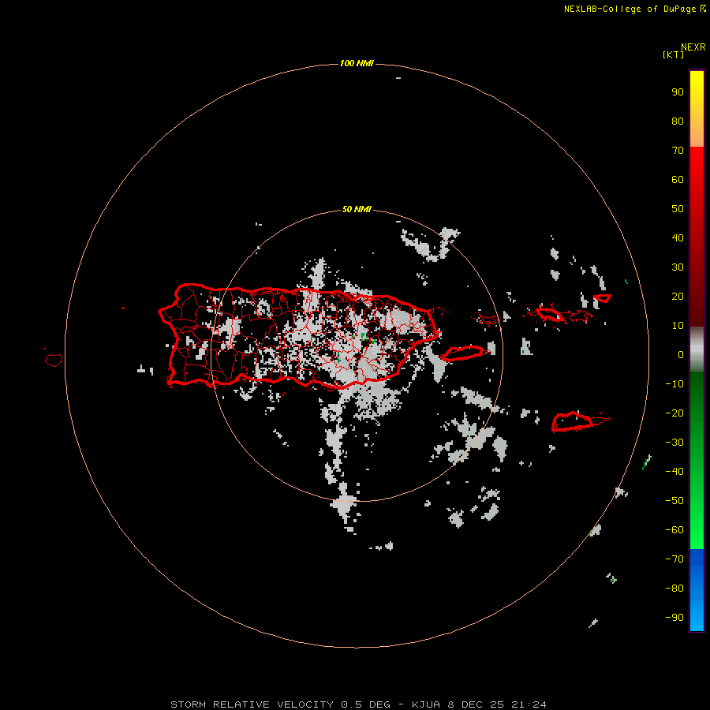The height and width of the screenshot is (710, 710).
Task: Click the positive 40 scale value
Action: (678, 237)
